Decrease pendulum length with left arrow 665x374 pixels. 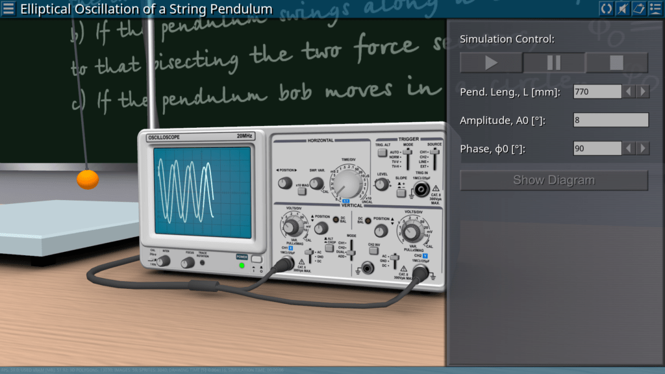[629, 92]
